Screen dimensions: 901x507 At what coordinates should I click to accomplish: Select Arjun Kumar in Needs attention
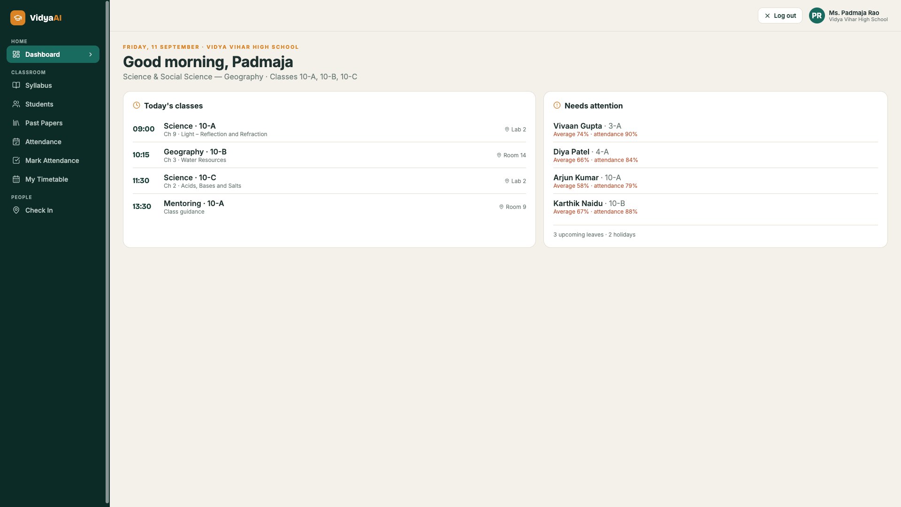[715, 181]
